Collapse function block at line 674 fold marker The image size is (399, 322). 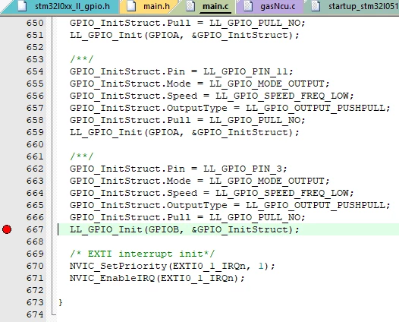click(53, 314)
